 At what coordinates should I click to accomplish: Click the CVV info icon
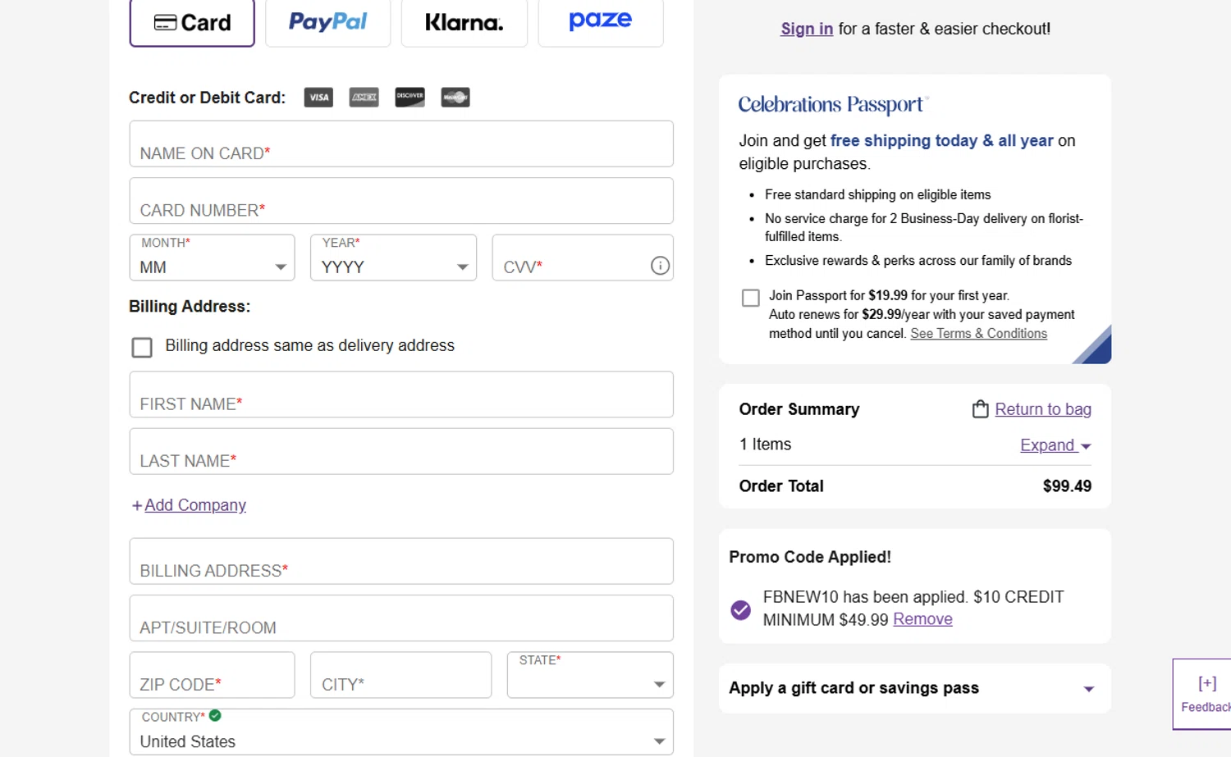coord(660,266)
